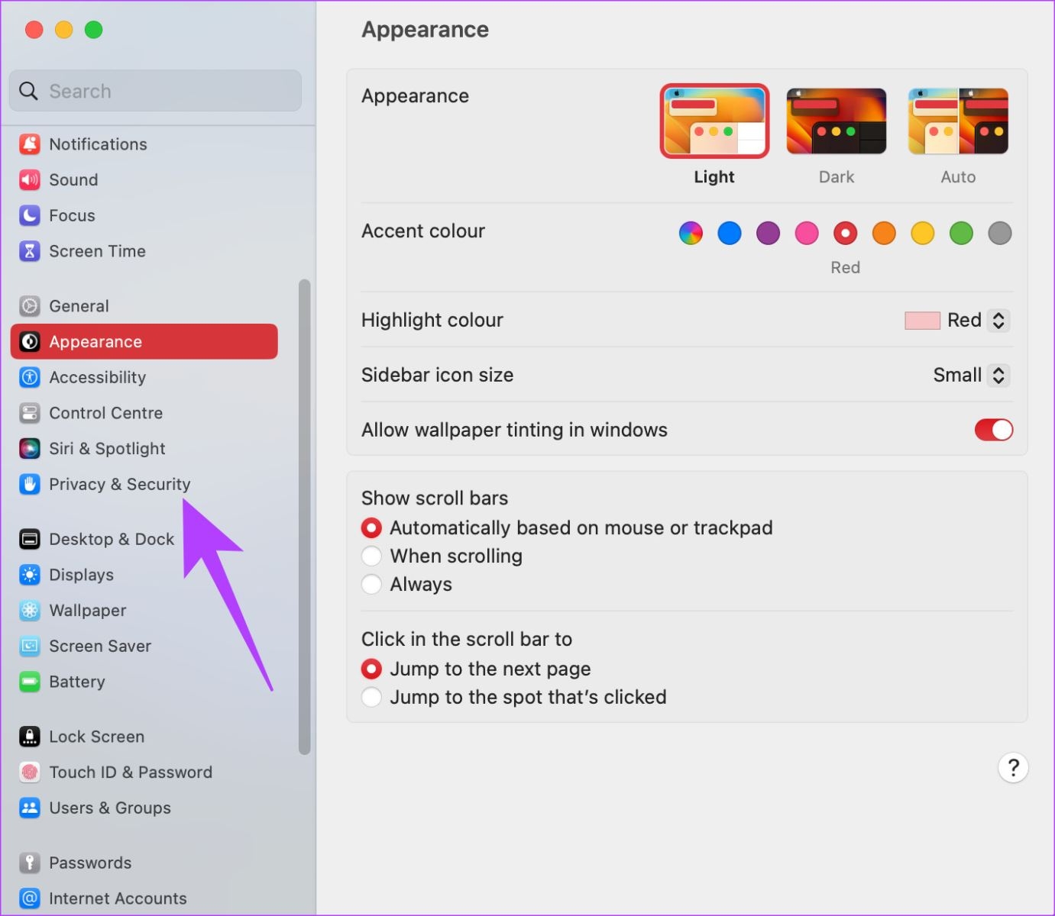1055x916 pixels.
Task: Select Jump to the spot that's clicked
Action: click(371, 698)
